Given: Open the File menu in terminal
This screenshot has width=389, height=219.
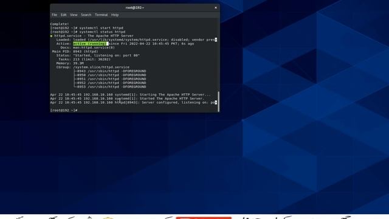Looking at the screenshot, I should (54, 15).
